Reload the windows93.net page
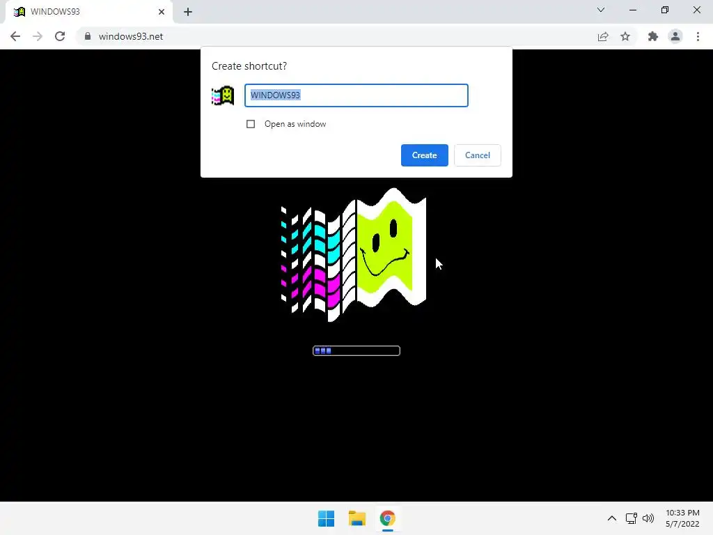The width and height of the screenshot is (713, 535). (x=60, y=36)
